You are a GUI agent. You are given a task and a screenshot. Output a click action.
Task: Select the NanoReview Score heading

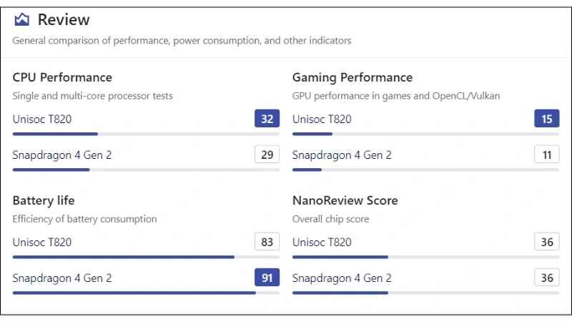(x=345, y=200)
